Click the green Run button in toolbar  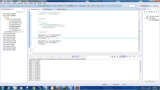click(x=44, y=6)
